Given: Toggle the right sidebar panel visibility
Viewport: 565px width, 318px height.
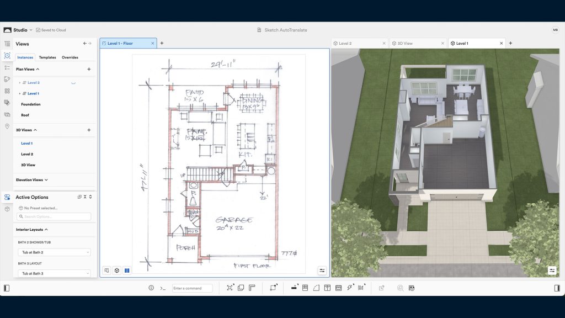Looking at the screenshot, I should [x=557, y=288].
